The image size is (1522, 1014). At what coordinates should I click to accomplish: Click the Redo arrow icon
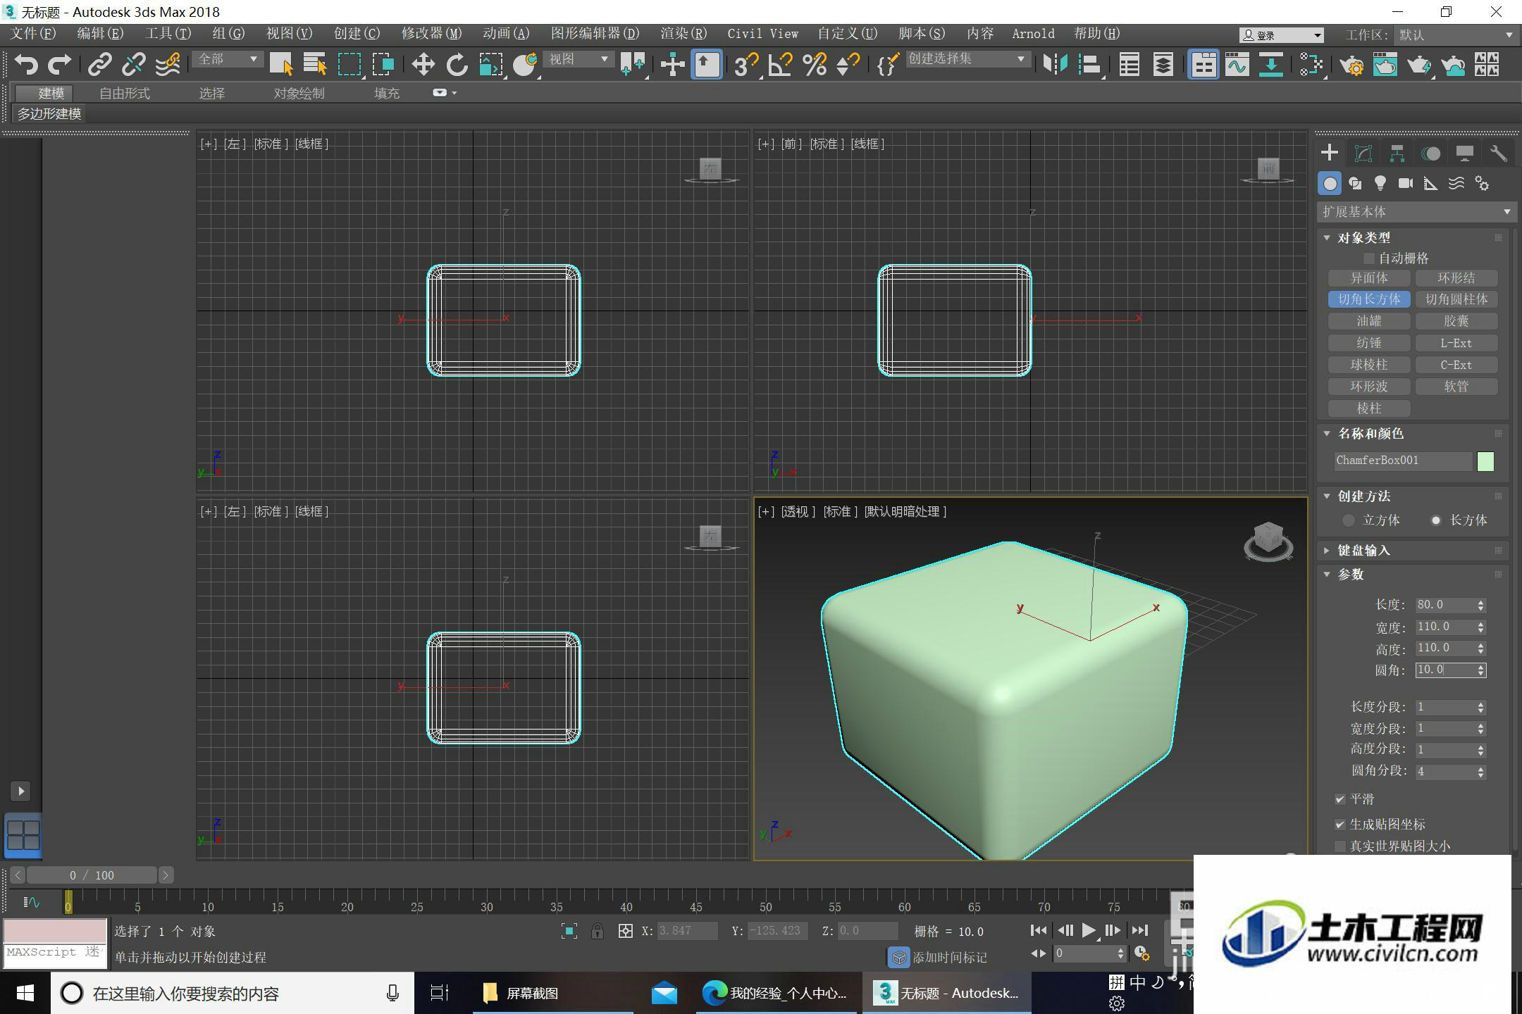60,65
